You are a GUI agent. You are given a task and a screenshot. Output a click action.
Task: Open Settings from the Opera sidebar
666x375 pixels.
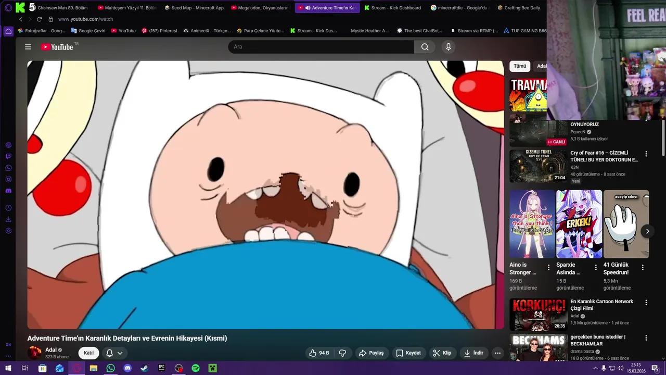coord(8,231)
